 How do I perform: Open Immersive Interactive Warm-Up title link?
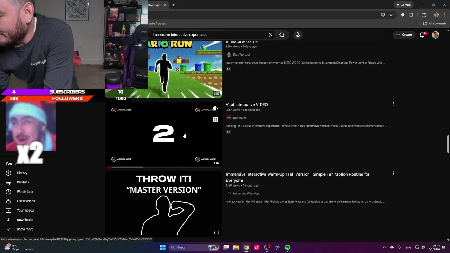pyautogui.click(x=297, y=177)
